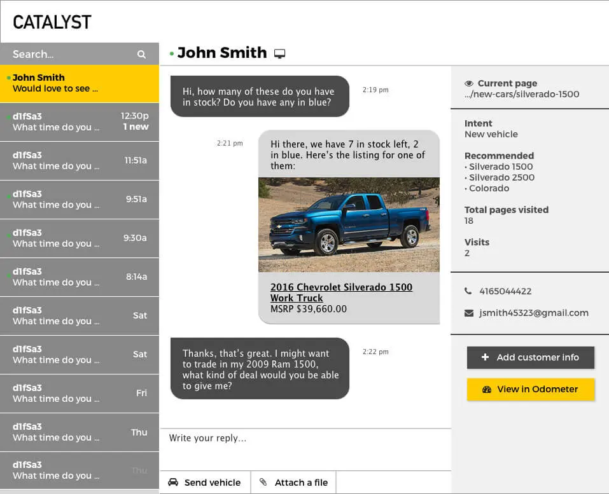Click the phone icon beside 4165044422
This screenshot has height=494, width=609.
[x=468, y=291]
